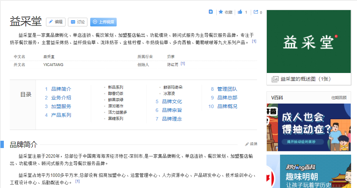Jump to 品牌总部 in the contents

point(227,98)
